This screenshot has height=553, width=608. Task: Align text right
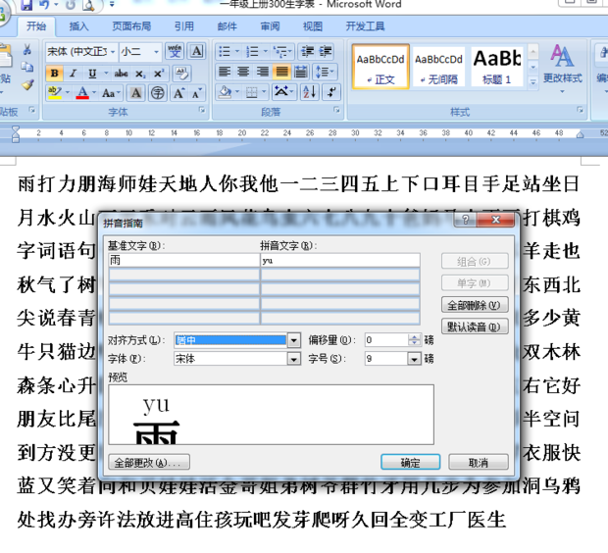pyautogui.click(x=263, y=72)
